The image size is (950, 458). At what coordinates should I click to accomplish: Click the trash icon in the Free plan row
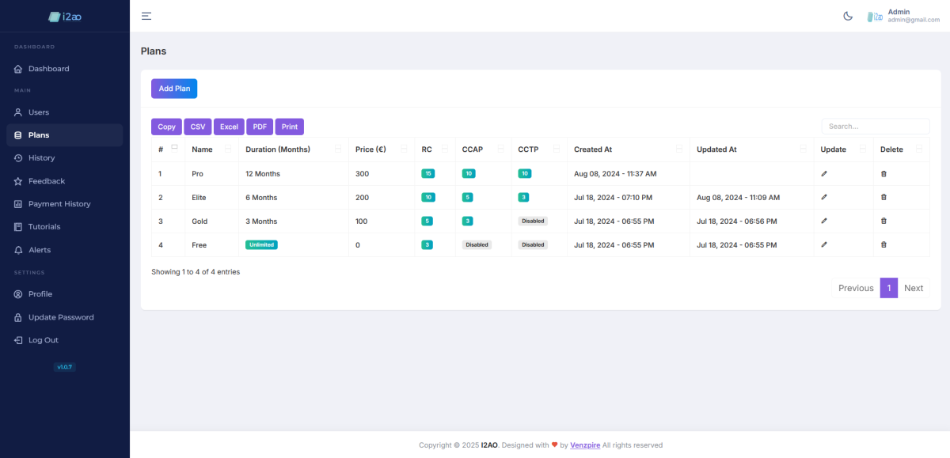click(x=883, y=244)
